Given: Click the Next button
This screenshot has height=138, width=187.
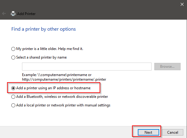Looking at the screenshot, I should (x=148, y=132).
